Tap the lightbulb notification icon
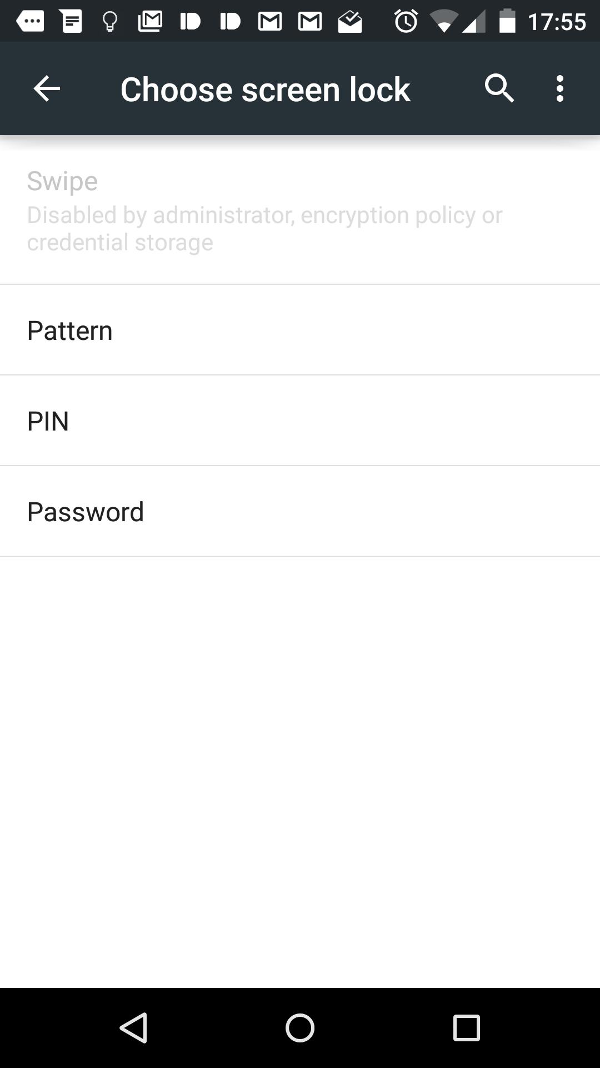600x1068 pixels. [110, 22]
